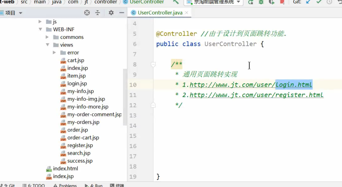Select login.jsp file

(x=77, y=83)
